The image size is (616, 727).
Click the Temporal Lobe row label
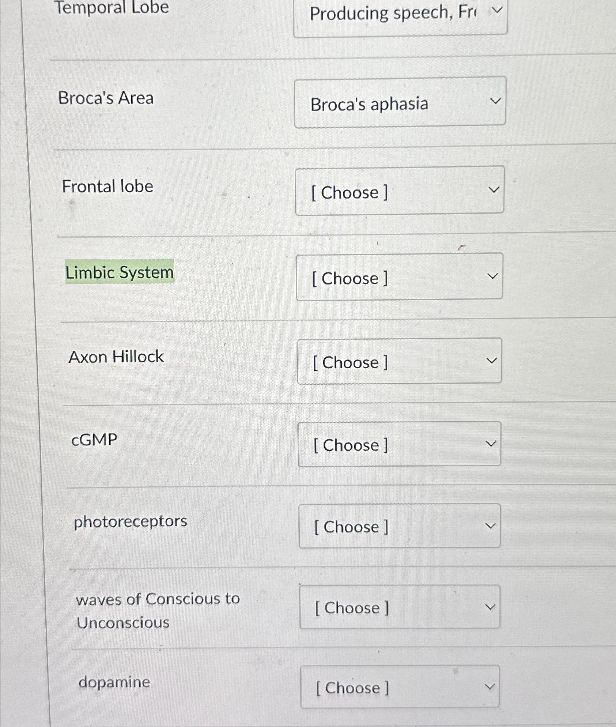[113, 7]
